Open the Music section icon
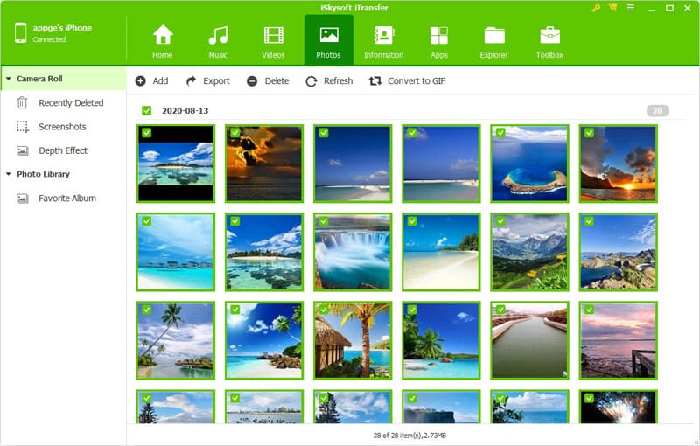700x446 pixels. (x=218, y=35)
